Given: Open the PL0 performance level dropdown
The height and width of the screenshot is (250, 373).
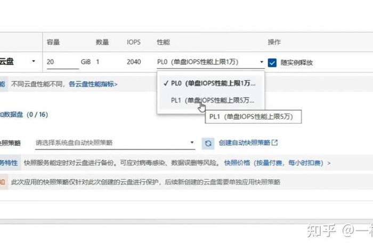Looking at the screenshot, I should 210,62.
